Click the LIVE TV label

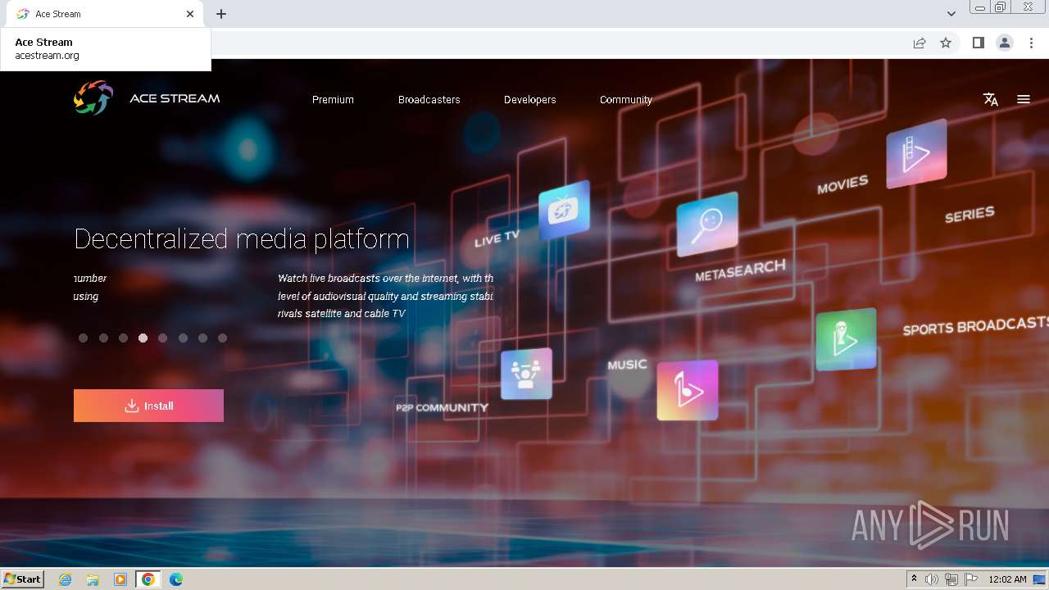[497, 238]
